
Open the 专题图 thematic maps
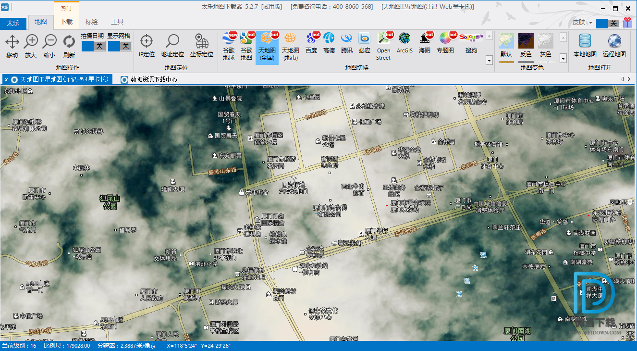coord(445,43)
